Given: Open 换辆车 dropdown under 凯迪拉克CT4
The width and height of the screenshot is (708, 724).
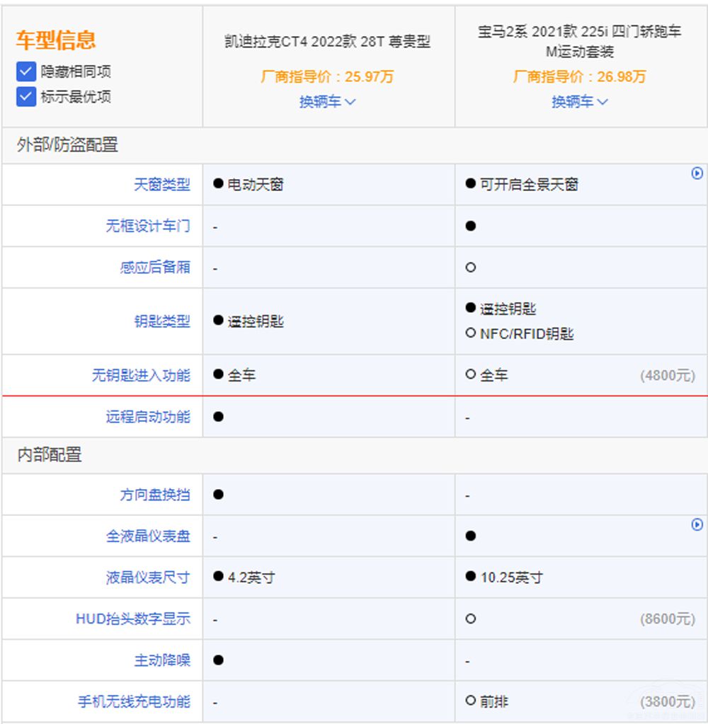Looking at the screenshot, I should (x=327, y=102).
